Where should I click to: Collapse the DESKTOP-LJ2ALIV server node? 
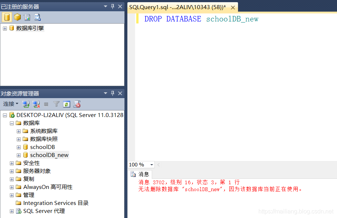[5, 116]
